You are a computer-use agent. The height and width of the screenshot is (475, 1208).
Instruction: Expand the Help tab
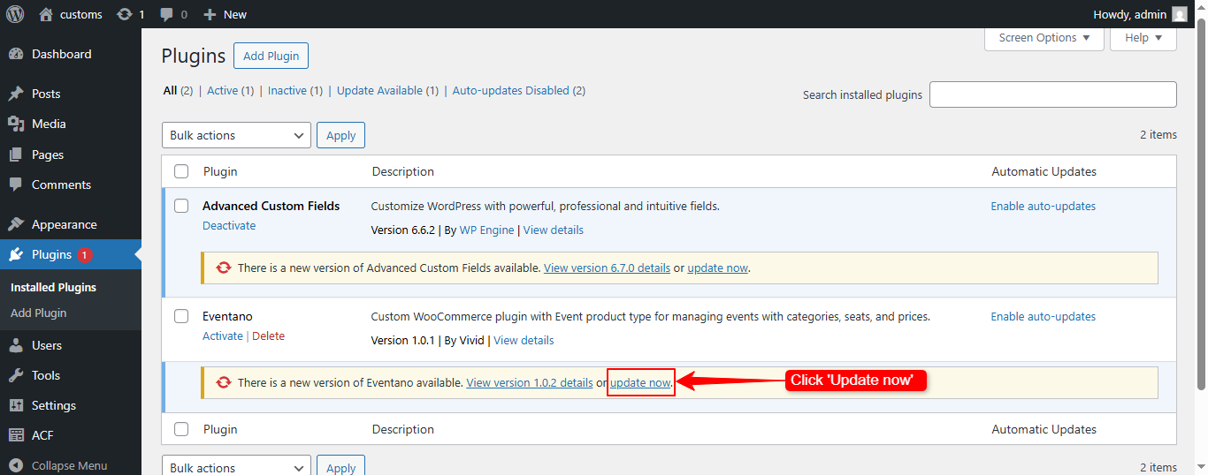pos(1143,38)
